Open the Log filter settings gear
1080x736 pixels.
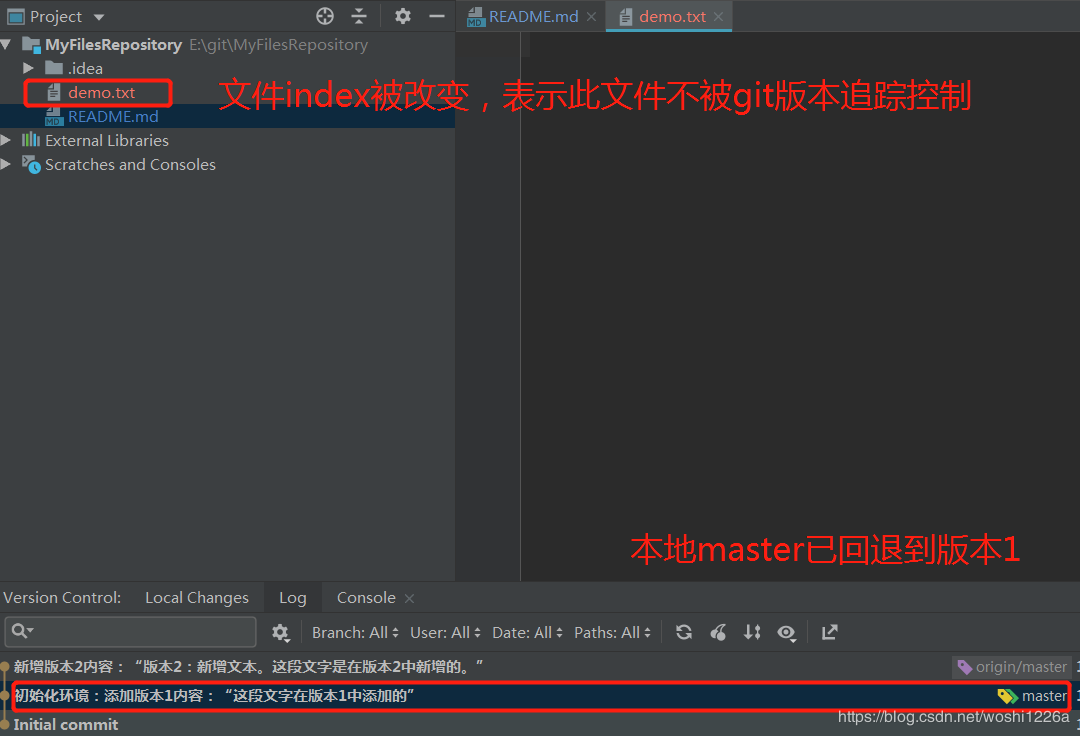281,632
